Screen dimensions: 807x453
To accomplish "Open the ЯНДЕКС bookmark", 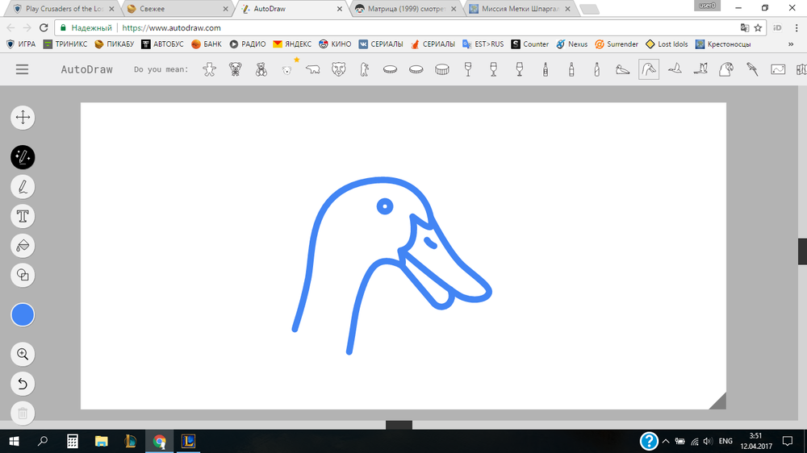I will pos(292,44).
